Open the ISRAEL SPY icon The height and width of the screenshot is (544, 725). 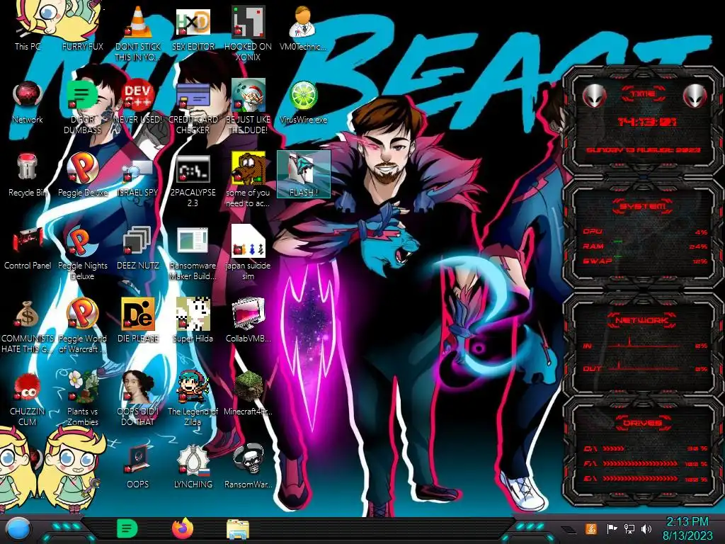click(x=138, y=178)
